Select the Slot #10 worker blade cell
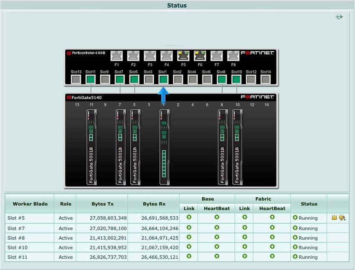The height and width of the screenshot is (270, 355). coord(30,247)
